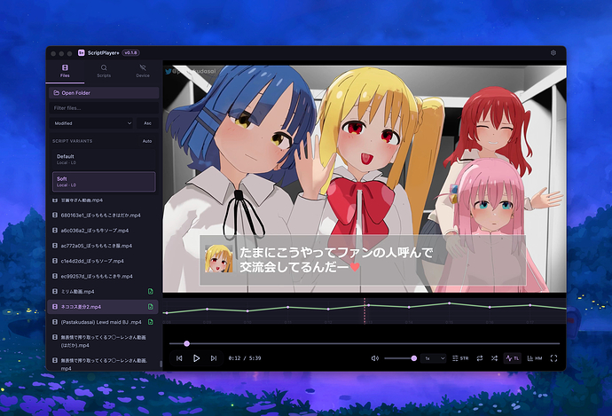
Task: Play the current video
Action: pyautogui.click(x=196, y=358)
